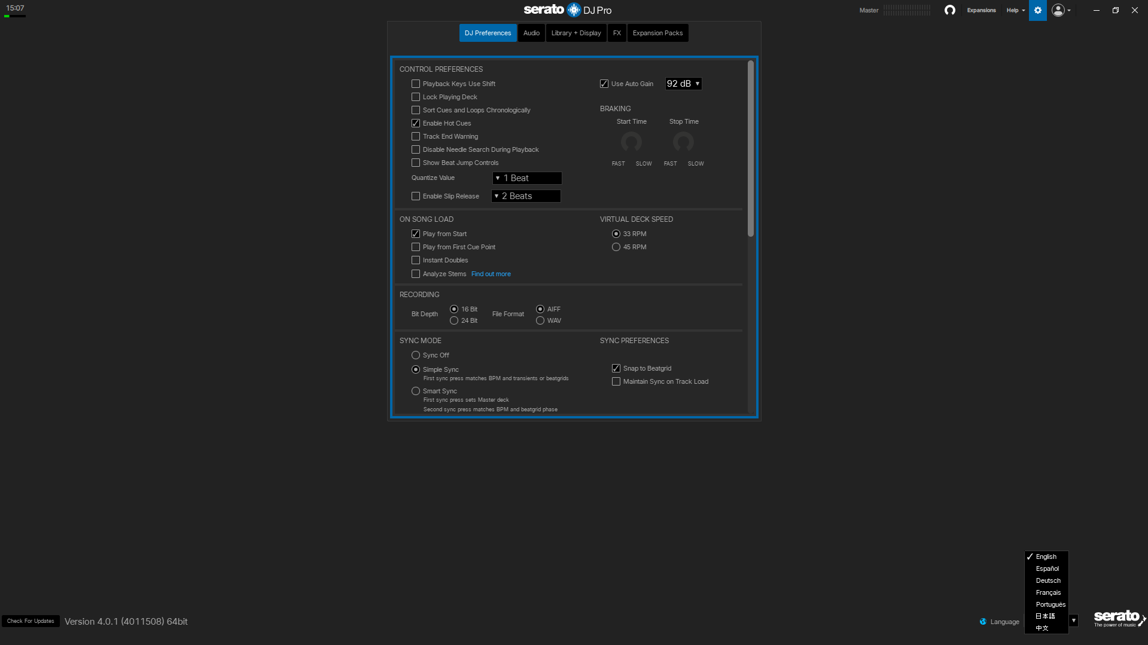Choose Português in the language list
Viewport: 1148px width, 645px height.
pos(1046,604)
